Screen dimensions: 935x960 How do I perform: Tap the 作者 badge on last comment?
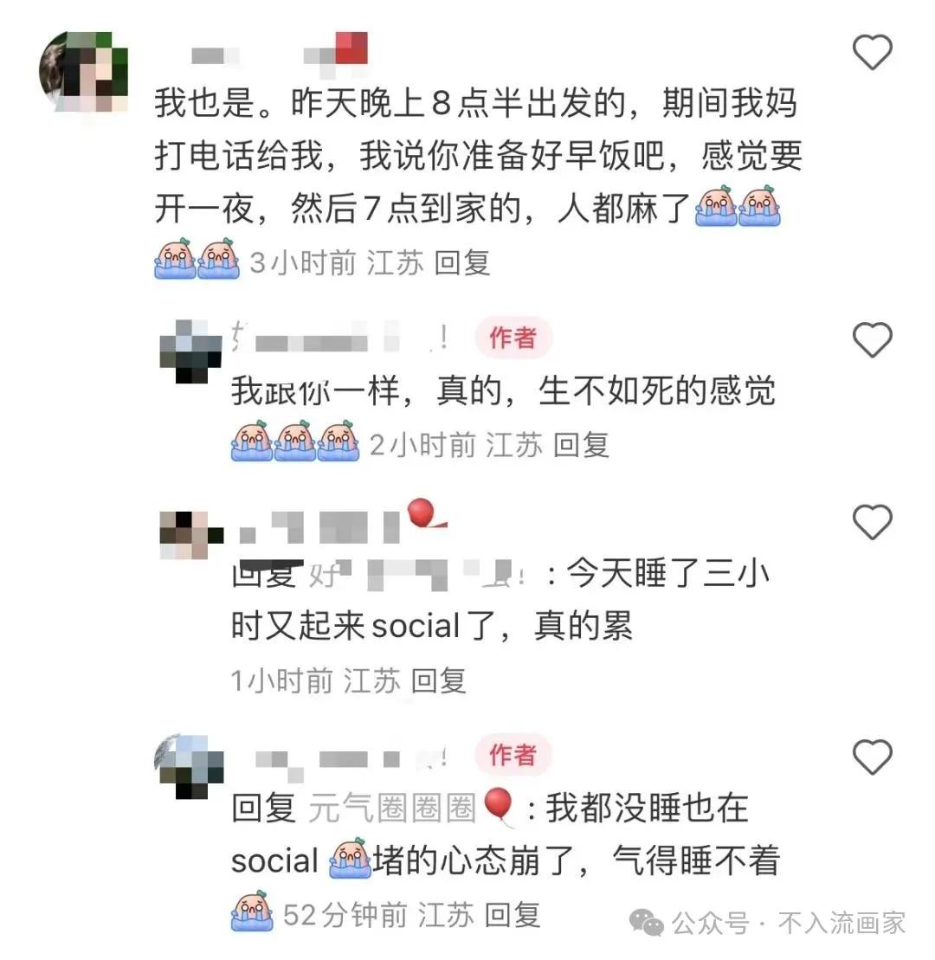point(513,756)
